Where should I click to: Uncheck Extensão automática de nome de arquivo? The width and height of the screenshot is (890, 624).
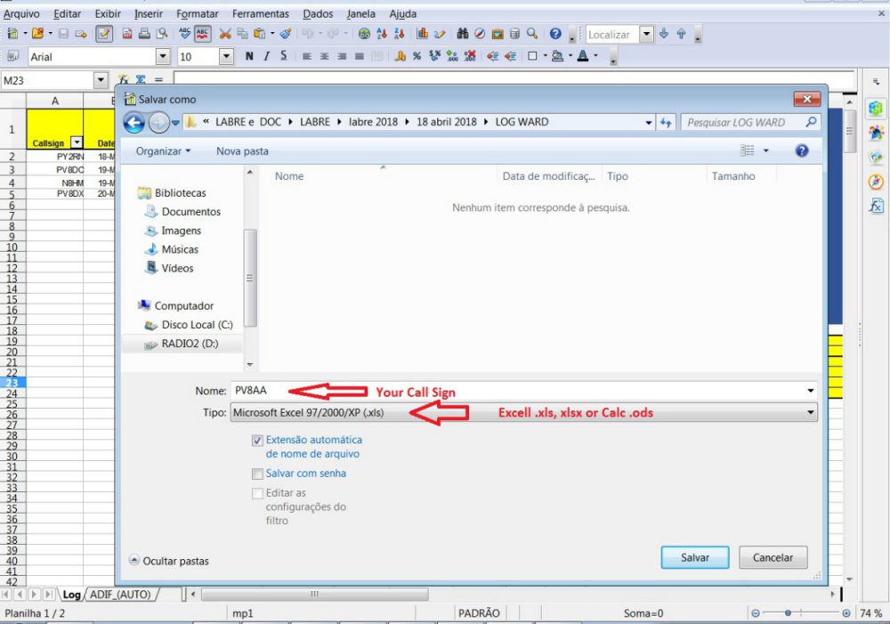(x=258, y=440)
